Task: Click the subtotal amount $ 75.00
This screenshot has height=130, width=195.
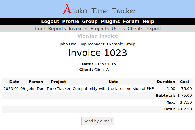Action: click(185, 95)
